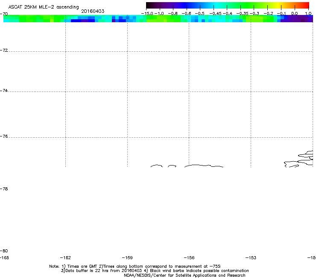Click the -0.2 color scale label
Viewport: 316px width, 278px height.
268,14
